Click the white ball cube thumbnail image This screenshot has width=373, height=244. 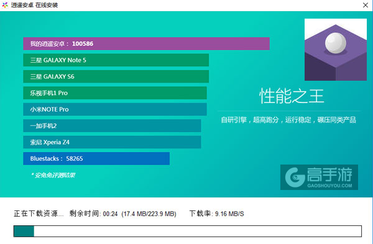pos(336,50)
